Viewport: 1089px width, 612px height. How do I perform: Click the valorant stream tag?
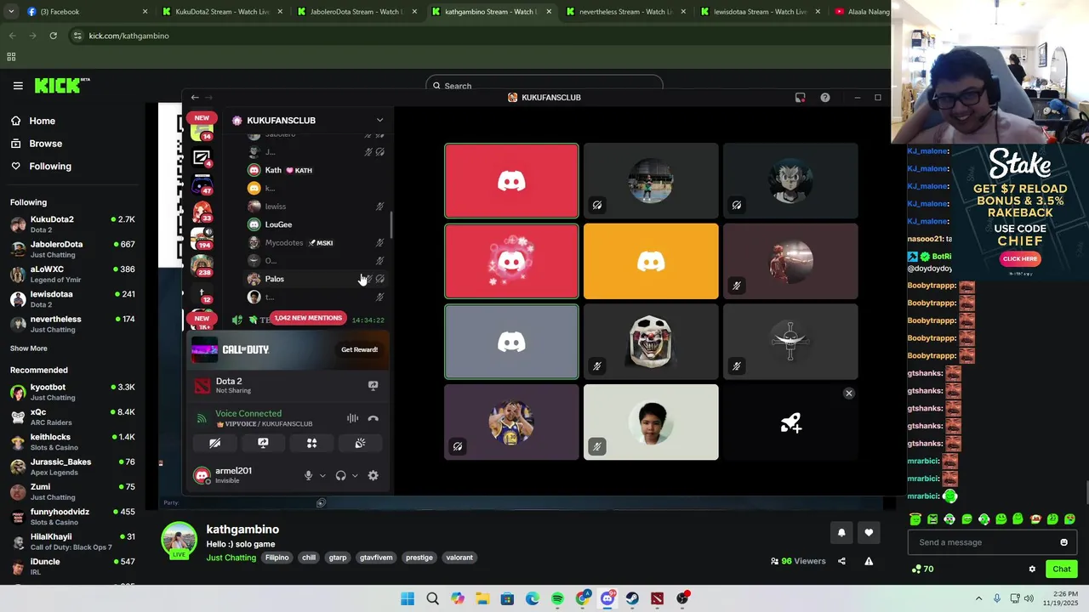coord(459,558)
